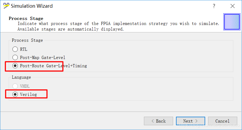Click the 'Indicate what process stage' description line

pos(118,23)
